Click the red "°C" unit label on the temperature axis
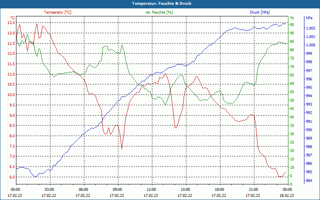This screenshot has width=320, height=200. click(13, 18)
